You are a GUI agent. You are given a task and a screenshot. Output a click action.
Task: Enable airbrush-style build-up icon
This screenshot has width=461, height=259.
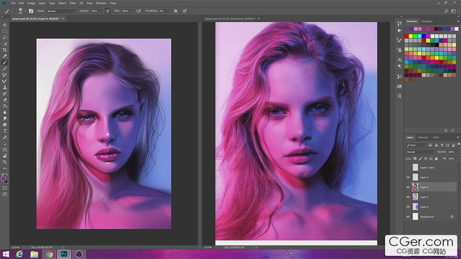pyautogui.click(x=138, y=11)
